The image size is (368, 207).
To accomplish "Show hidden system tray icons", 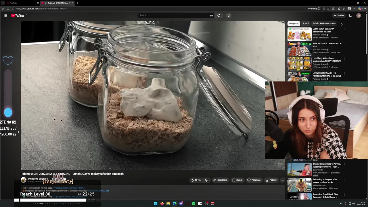I will pos(340,204).
